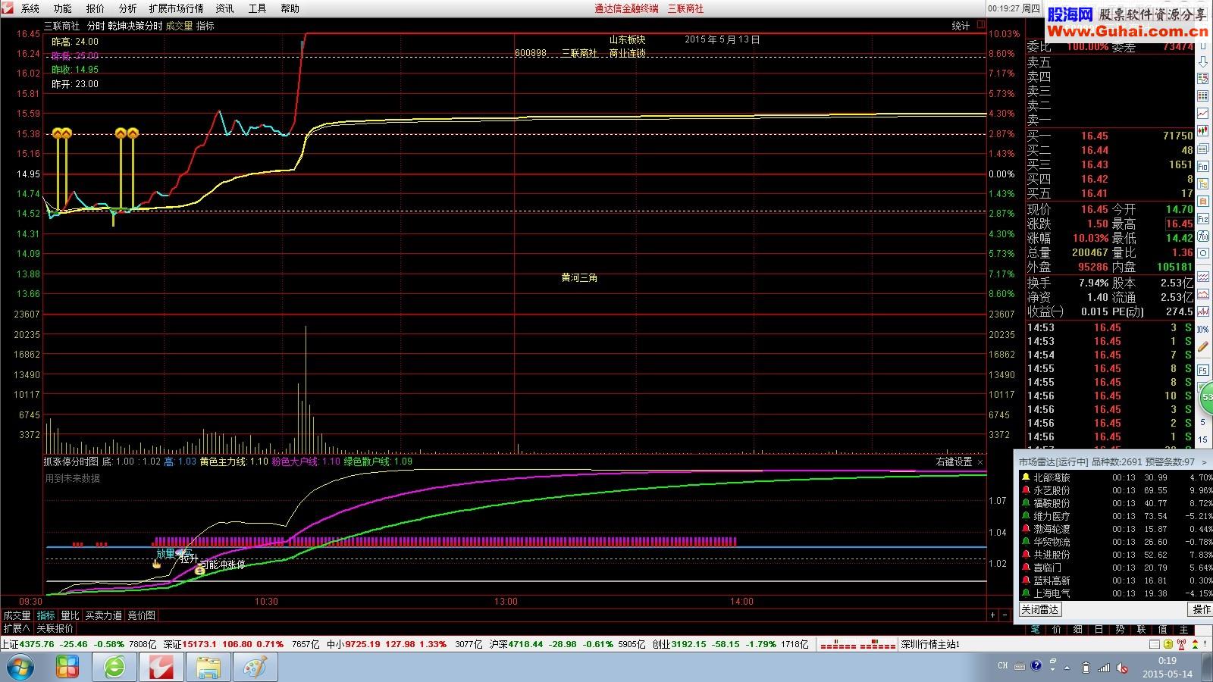Select 北部湾旅 row in market radar
1213x682 pixels.
pyautogui.click(x=1116, y=477)
